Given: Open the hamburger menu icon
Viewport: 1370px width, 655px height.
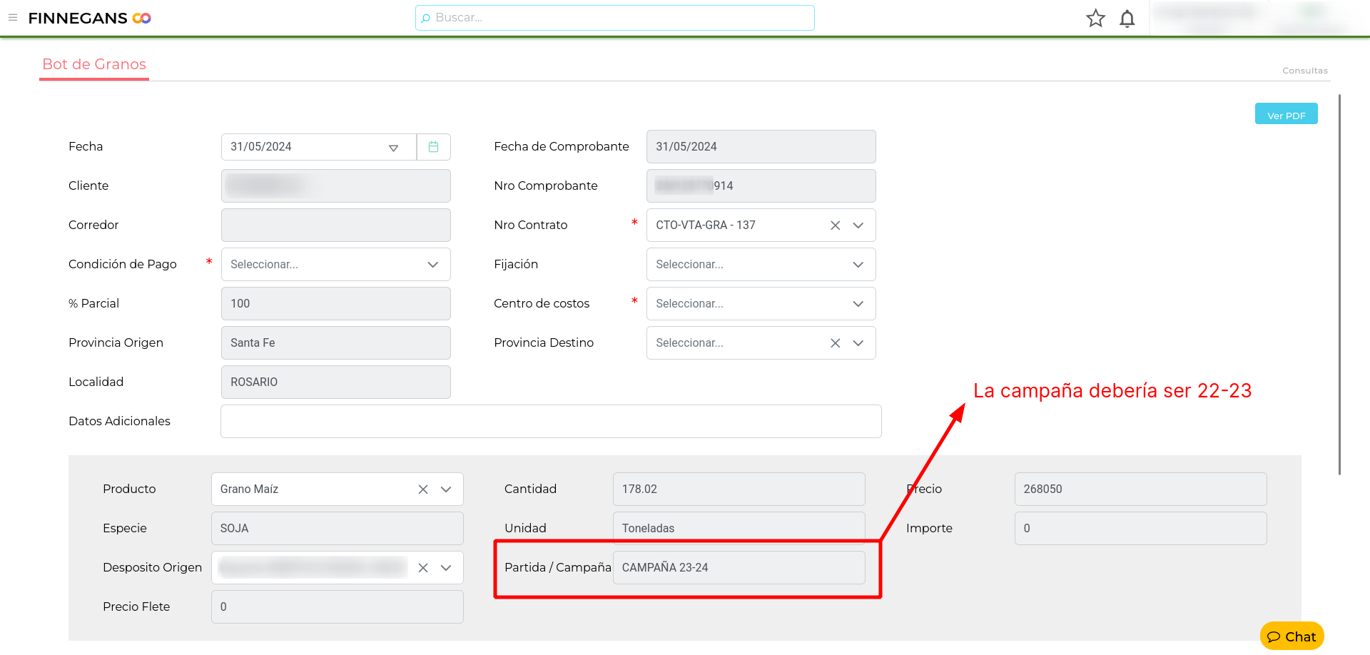Looking at the screenshot, I should click(13, 18).
